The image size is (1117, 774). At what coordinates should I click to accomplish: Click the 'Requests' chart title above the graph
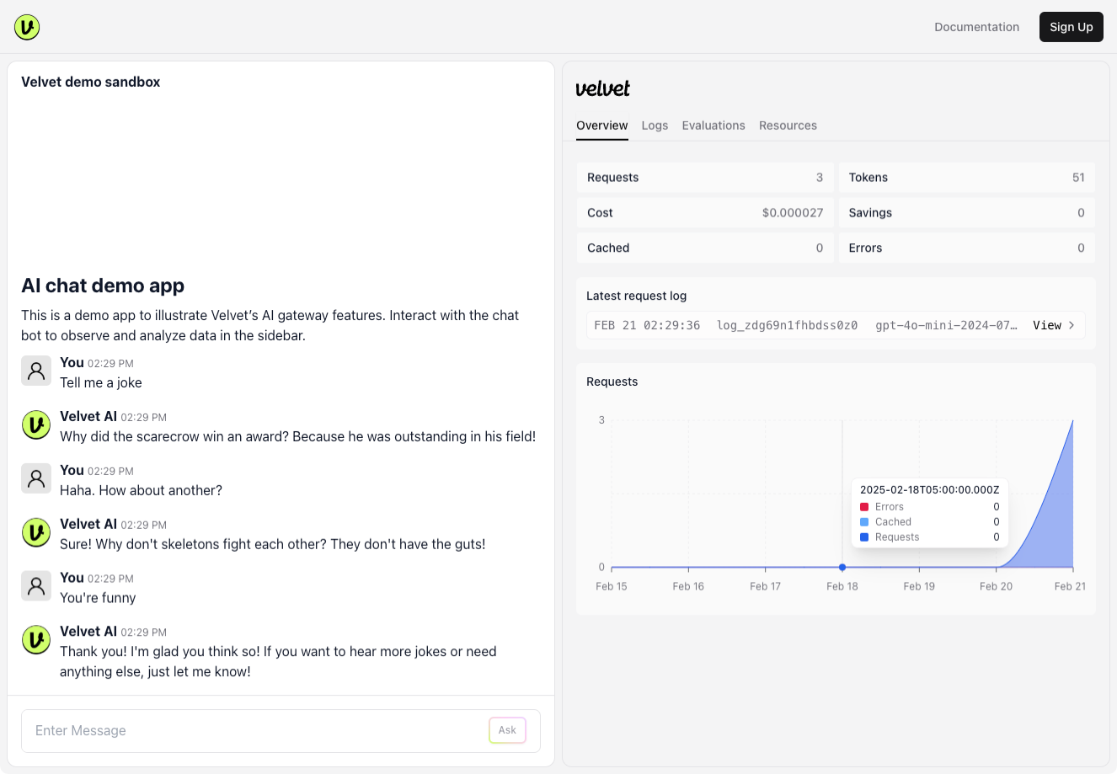[x=612, y=382]
